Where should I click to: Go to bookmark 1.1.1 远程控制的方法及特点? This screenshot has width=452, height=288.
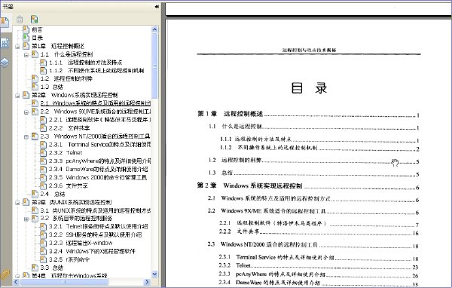86,62
